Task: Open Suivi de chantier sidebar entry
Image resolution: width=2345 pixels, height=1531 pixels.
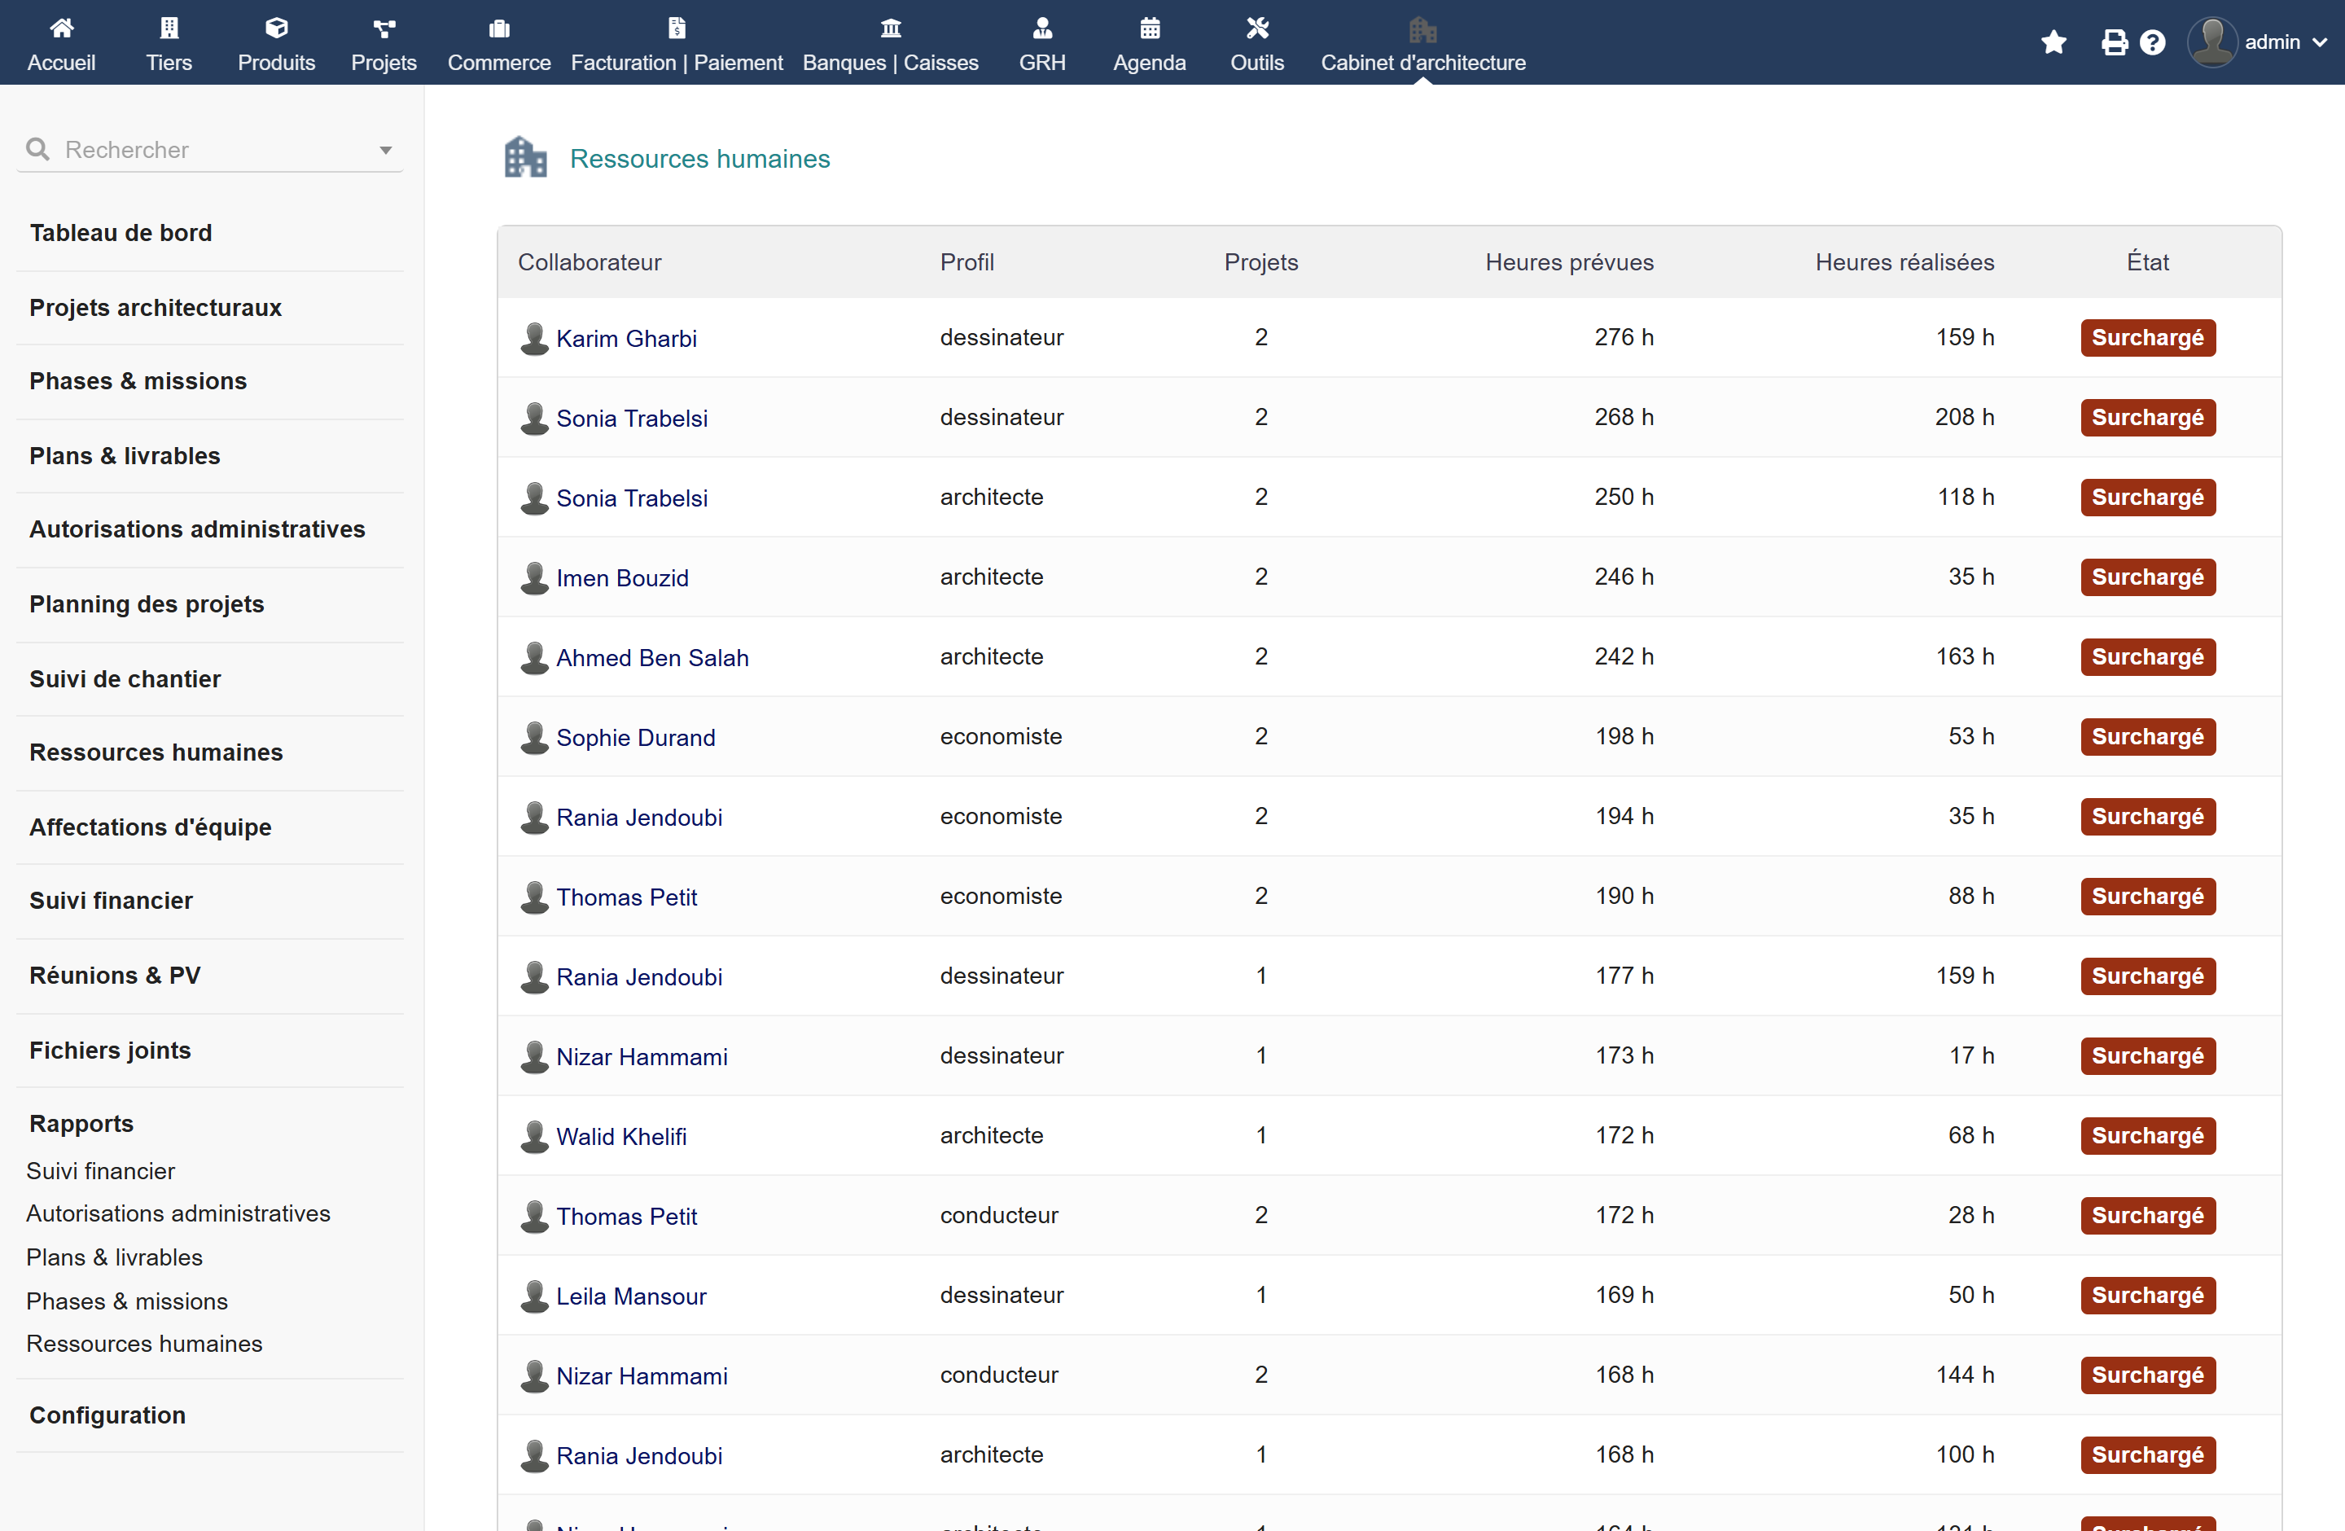Action: (x=125, y=679)
